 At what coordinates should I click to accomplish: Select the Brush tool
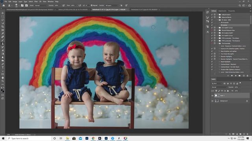pyautogui.click(x=3, y=40)
